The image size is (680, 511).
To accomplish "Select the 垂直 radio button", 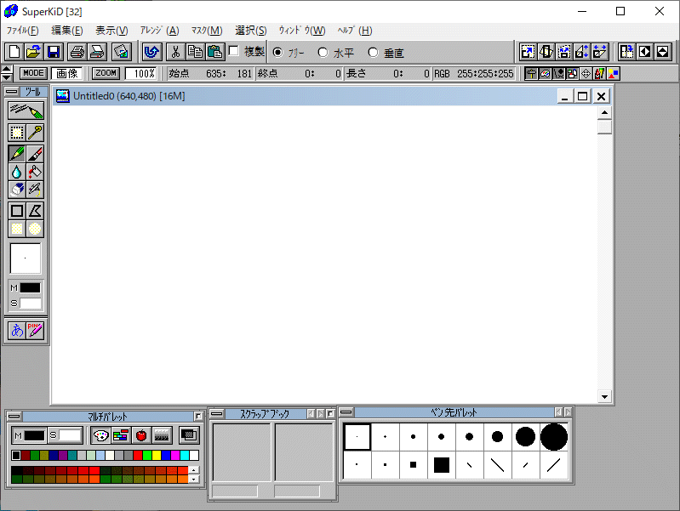I will click(373, 53).
